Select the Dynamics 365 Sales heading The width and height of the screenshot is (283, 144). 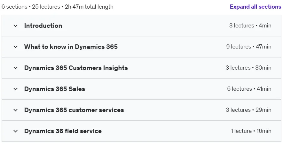tap(55, 89)
